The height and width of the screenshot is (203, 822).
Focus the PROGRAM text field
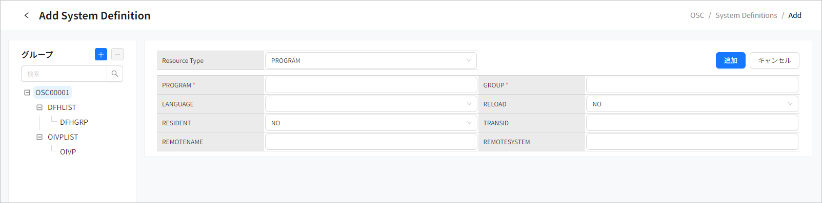[x=371, y=85]
